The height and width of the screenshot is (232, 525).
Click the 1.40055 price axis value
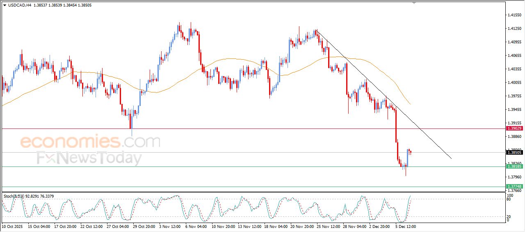[514, 83]
